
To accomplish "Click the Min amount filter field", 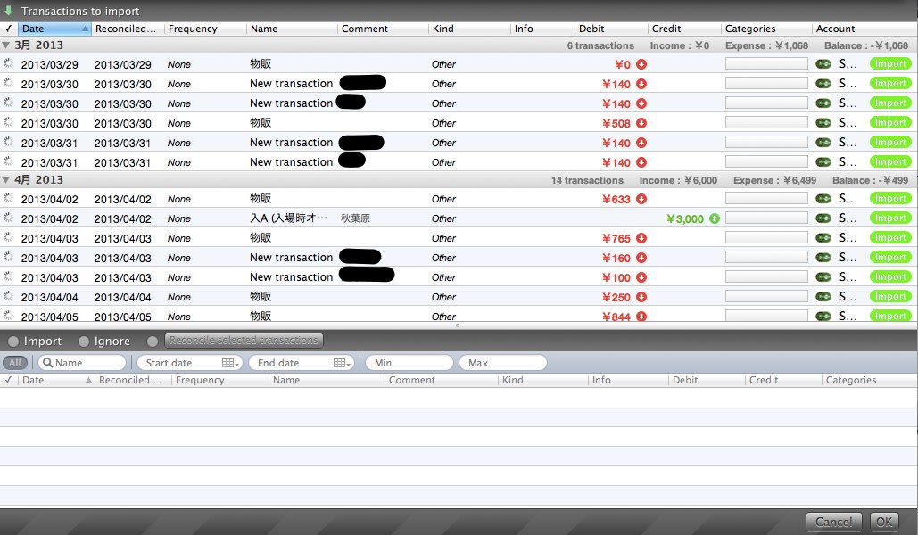I will click(408, 363).
